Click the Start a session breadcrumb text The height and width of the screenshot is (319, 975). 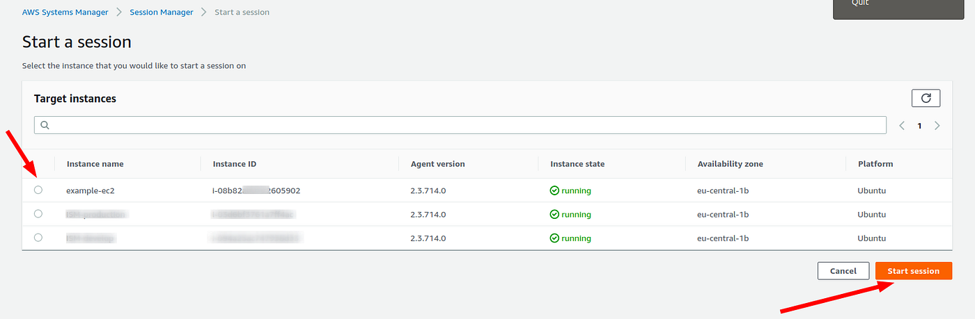242,12
